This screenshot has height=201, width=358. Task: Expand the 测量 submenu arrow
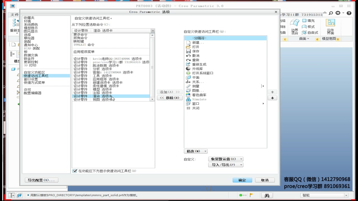pos(263,86)
